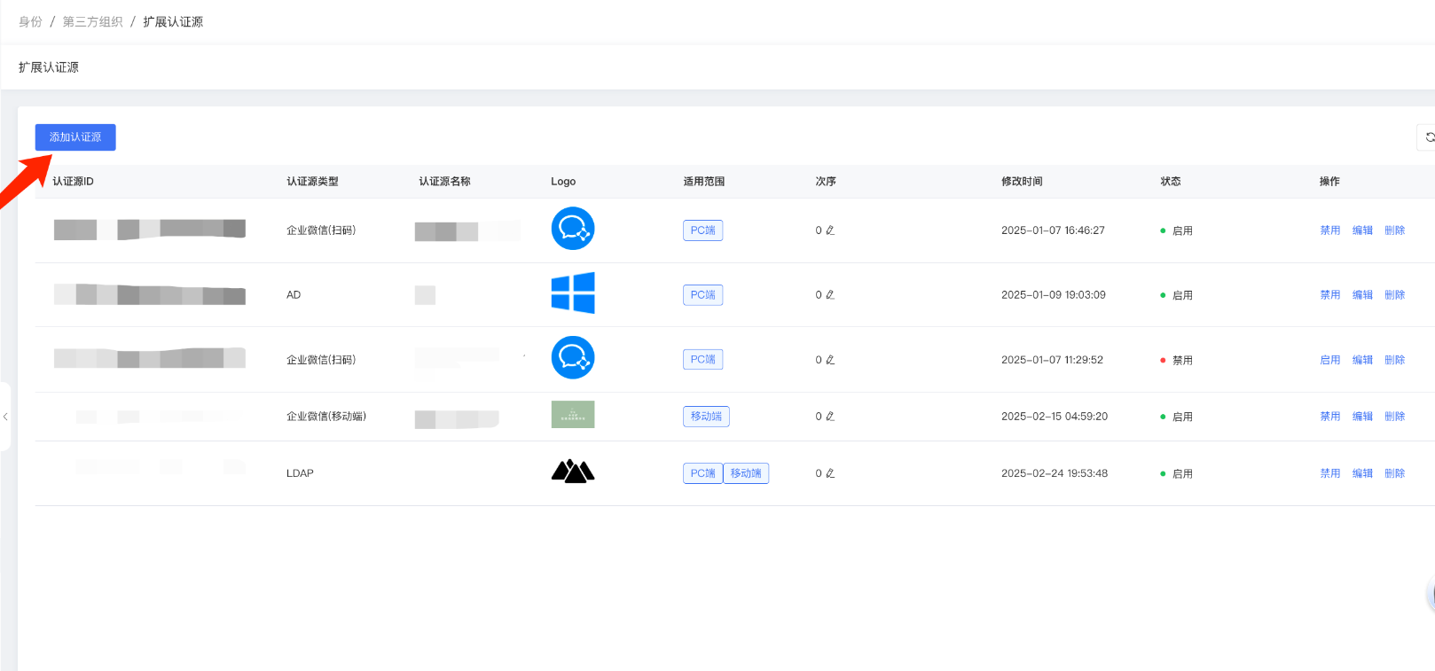Delete the AD authentication source

1394,295
